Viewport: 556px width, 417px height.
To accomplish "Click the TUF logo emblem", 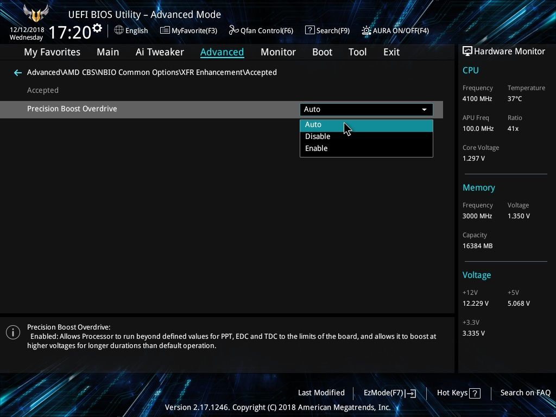I will (x=35, y=14).
